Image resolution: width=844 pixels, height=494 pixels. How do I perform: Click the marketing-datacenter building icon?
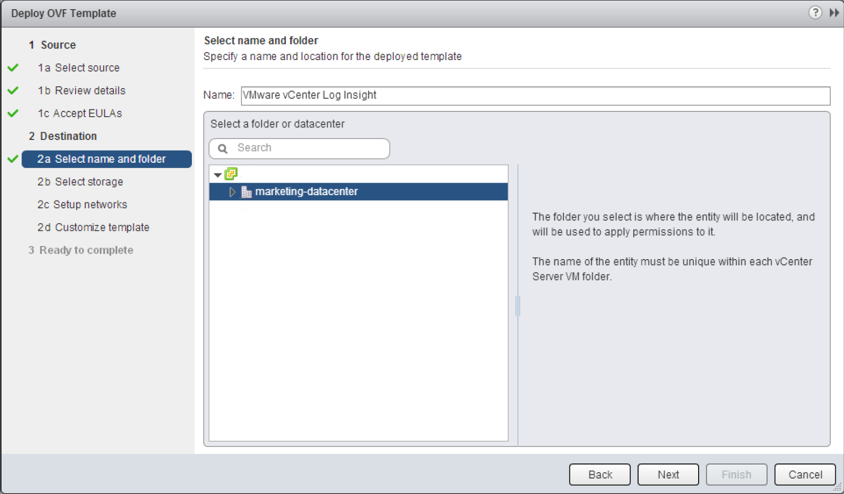pyautogui.click(x=246, y=192)
